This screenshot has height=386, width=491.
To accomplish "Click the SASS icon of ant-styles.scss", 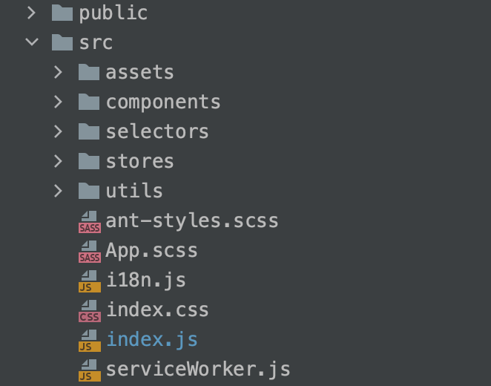I will (89, 221).
